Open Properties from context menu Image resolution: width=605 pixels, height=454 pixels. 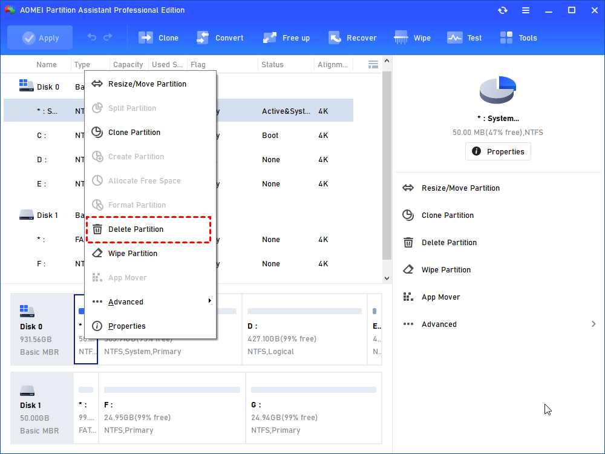[x=151, y=326]
